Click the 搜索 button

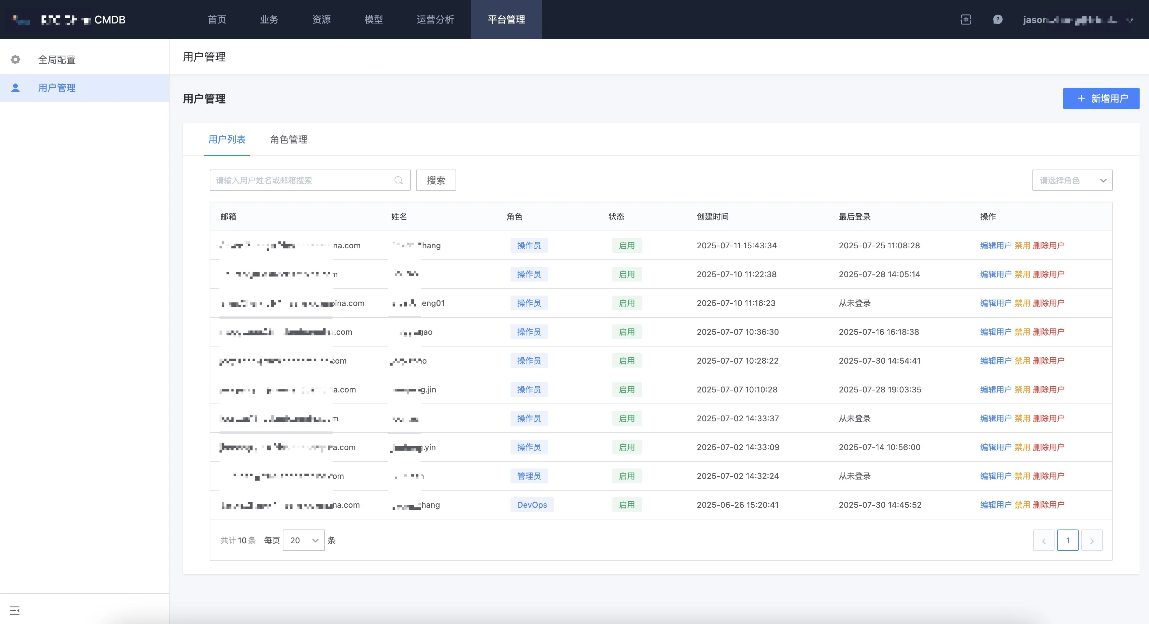click(x=436, y=180)
